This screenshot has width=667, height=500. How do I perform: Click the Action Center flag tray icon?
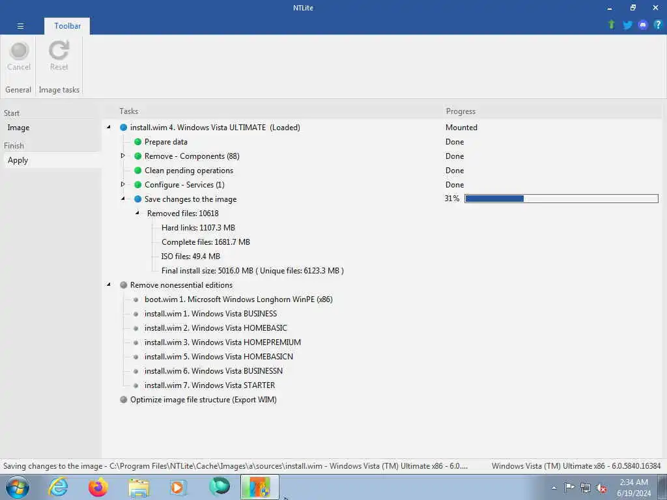[569, 487]
